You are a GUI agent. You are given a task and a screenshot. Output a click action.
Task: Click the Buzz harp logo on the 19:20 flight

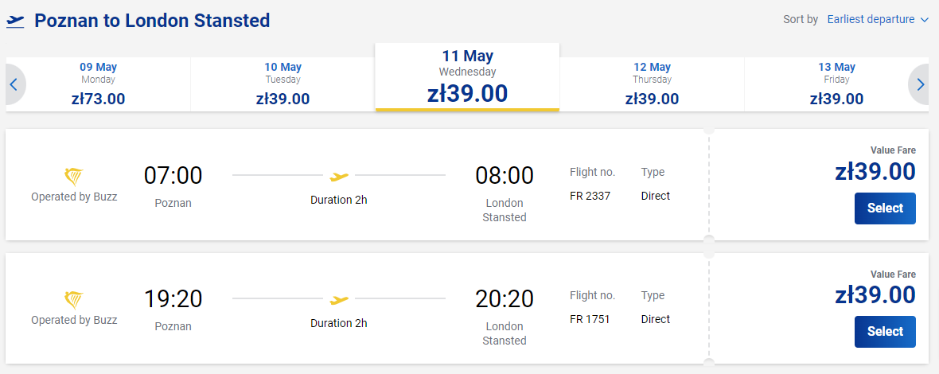coord(74,300)
